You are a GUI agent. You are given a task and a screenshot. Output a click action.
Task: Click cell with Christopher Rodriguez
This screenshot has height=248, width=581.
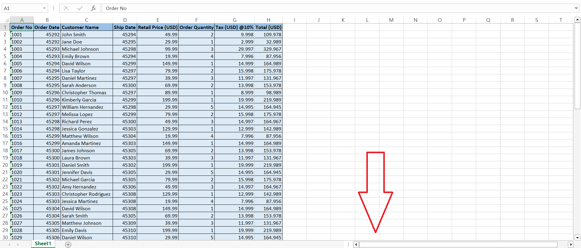coord(87,194)
